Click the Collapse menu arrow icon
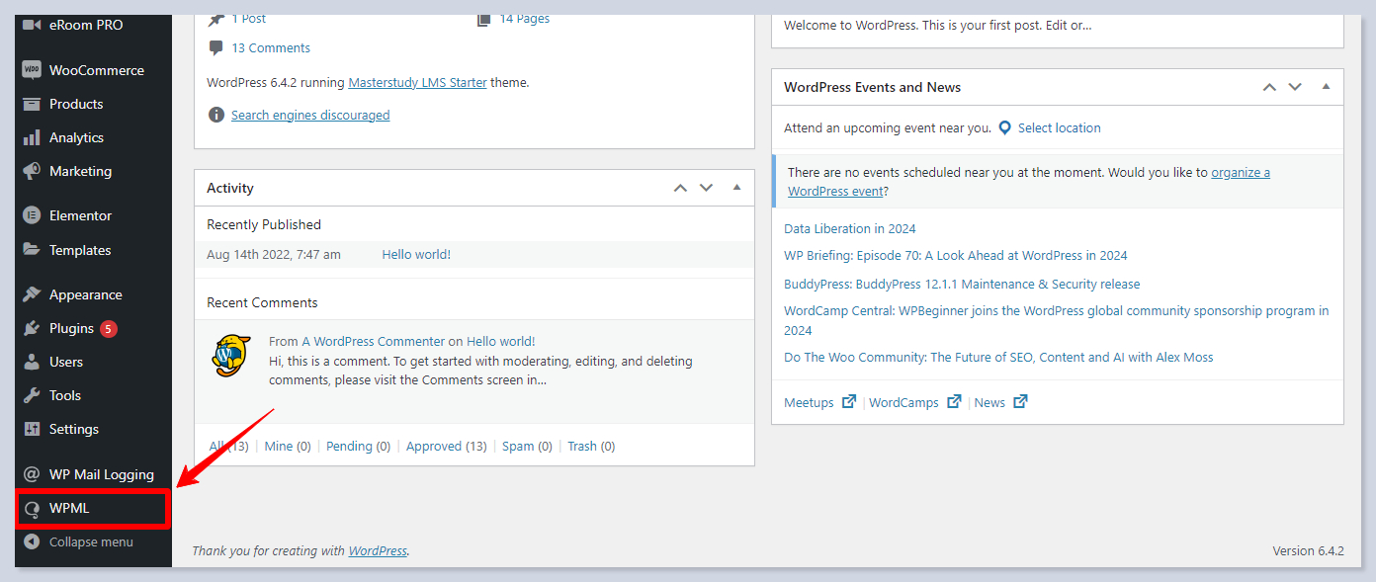1376x582 pixels. click(32, 541)
